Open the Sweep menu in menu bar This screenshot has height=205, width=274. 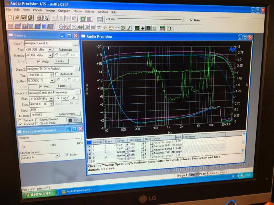pos(50,11)
